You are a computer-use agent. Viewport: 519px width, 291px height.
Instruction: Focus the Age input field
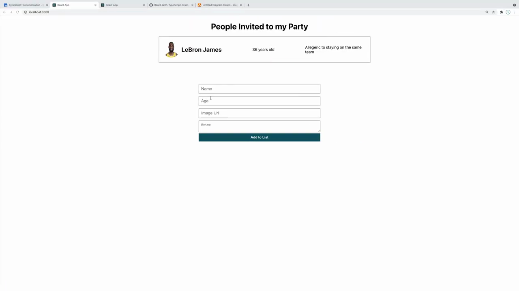(259, 101)
